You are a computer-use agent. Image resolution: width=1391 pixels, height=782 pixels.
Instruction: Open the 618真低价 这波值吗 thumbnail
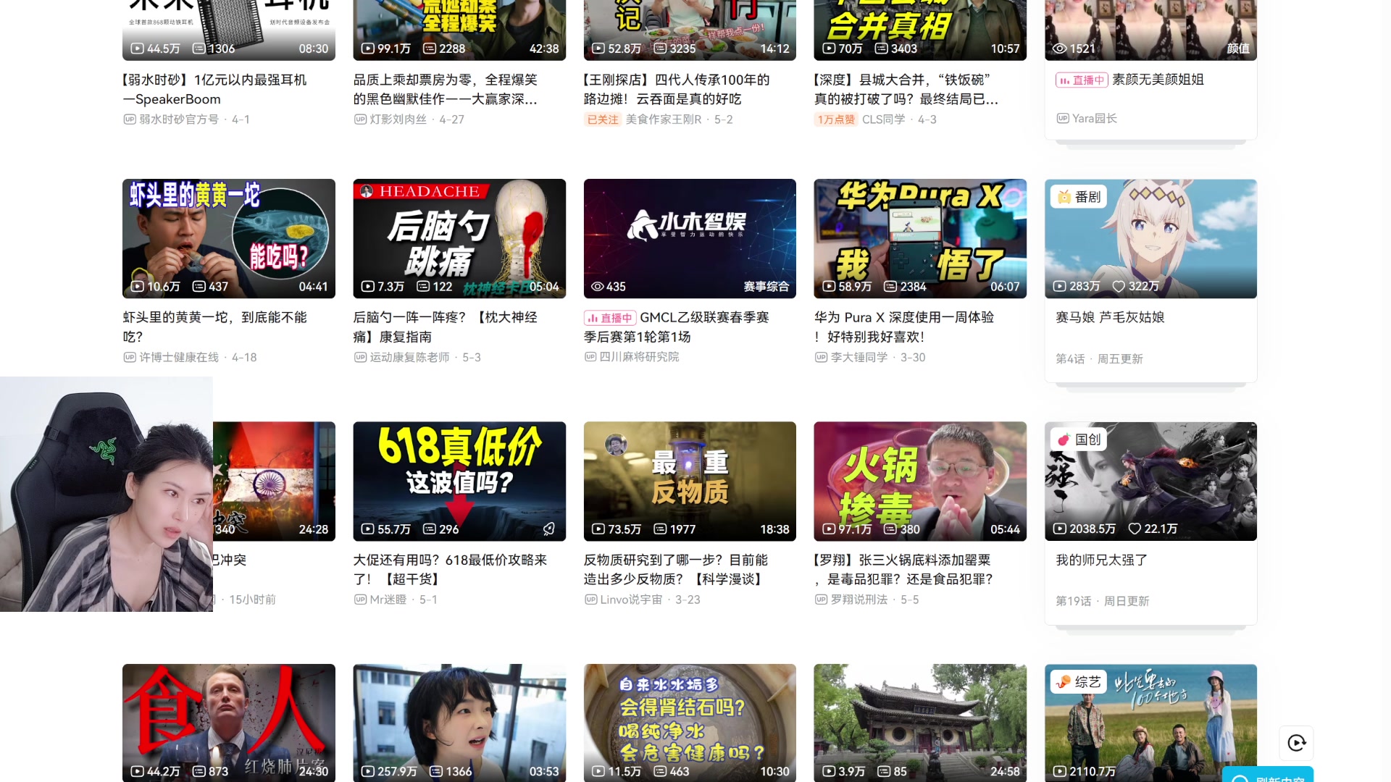pos(459,481)
